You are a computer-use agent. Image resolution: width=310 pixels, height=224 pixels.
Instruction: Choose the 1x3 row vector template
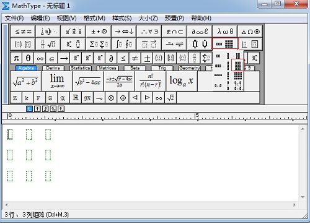218,66
